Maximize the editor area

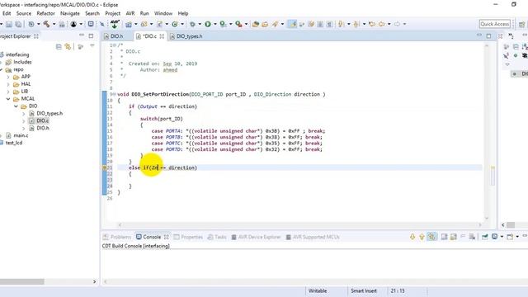(488, 35)
